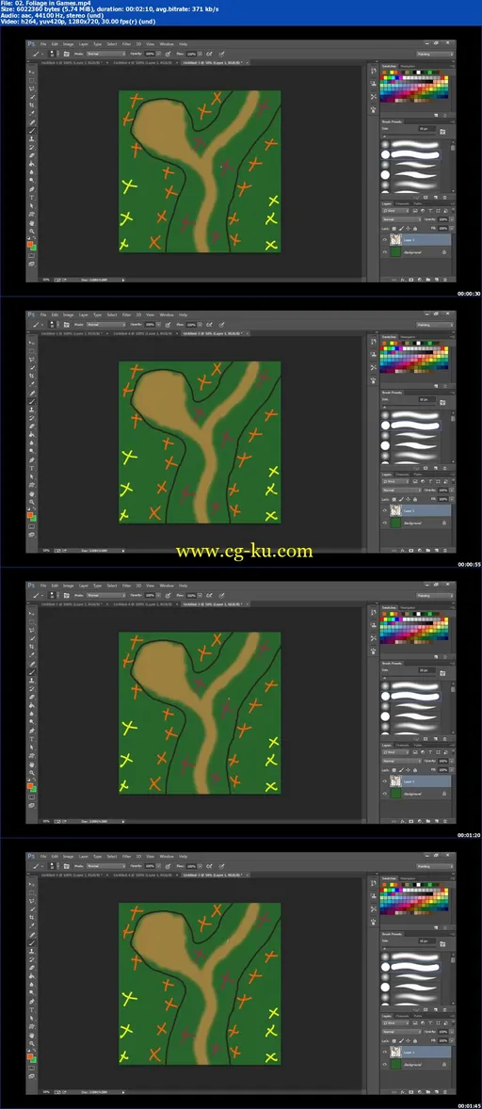Select the Paint Bucket tool in the 00:00:55 frame
The height and width of the screenshot is (1109, 482).
[32, 435]
